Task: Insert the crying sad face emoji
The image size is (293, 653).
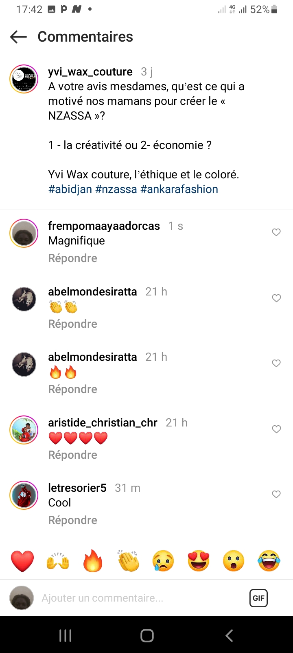Action: coord(163,561)
